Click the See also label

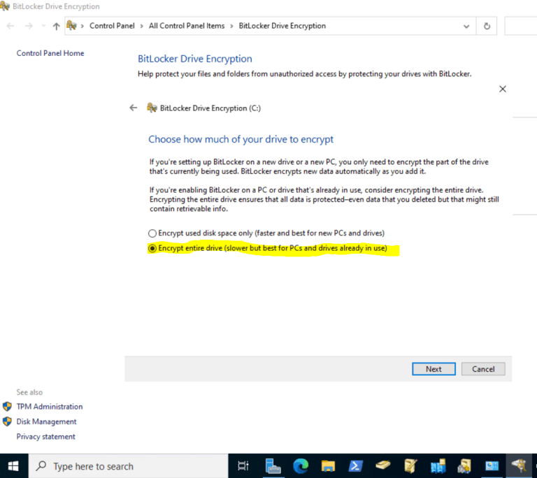pyautogui.click(x=29, y=392)
